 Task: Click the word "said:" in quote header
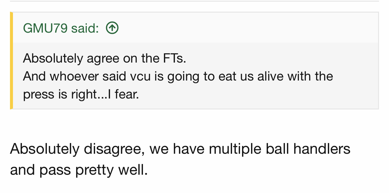click(85, 28)
